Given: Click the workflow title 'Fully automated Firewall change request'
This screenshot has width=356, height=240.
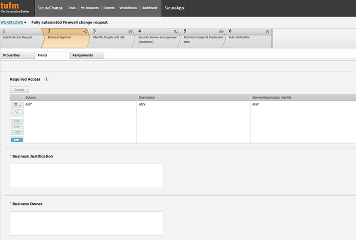Looking at the screenshot, I should click(x=69, y=23).
